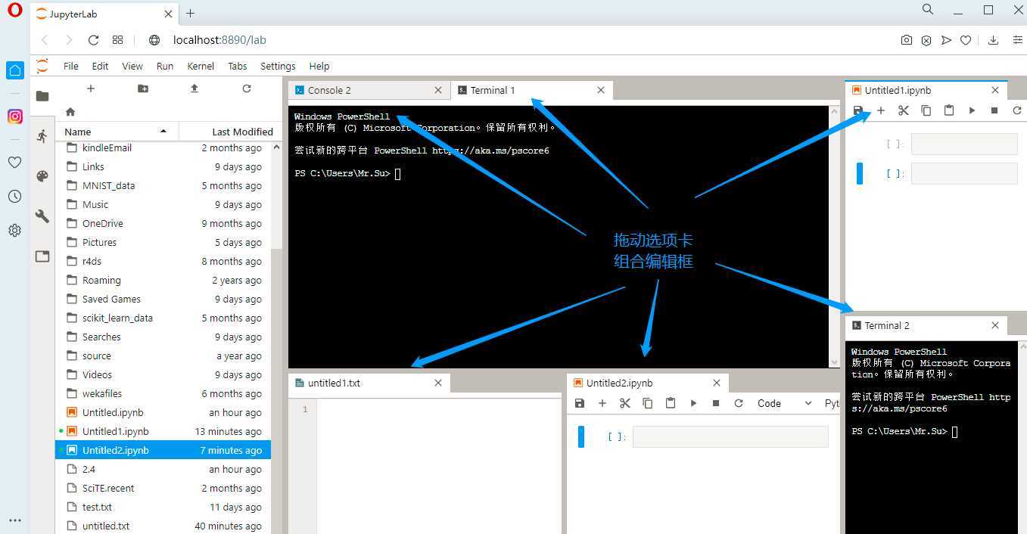Image resolution: width=1027 pixels, height=534 pixels.
Task: Open the command palette sidebar icon
Action: pos(42,176)
